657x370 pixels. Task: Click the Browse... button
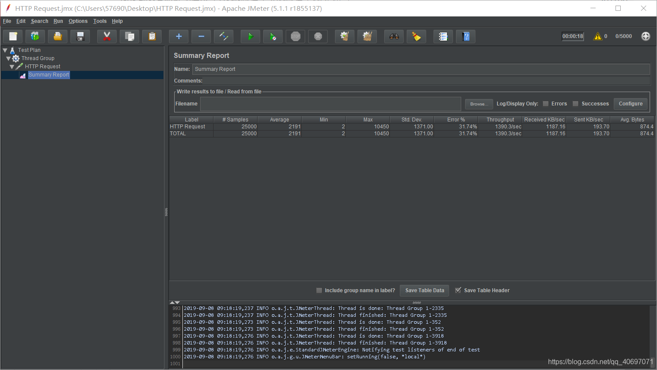coord(479,104)
